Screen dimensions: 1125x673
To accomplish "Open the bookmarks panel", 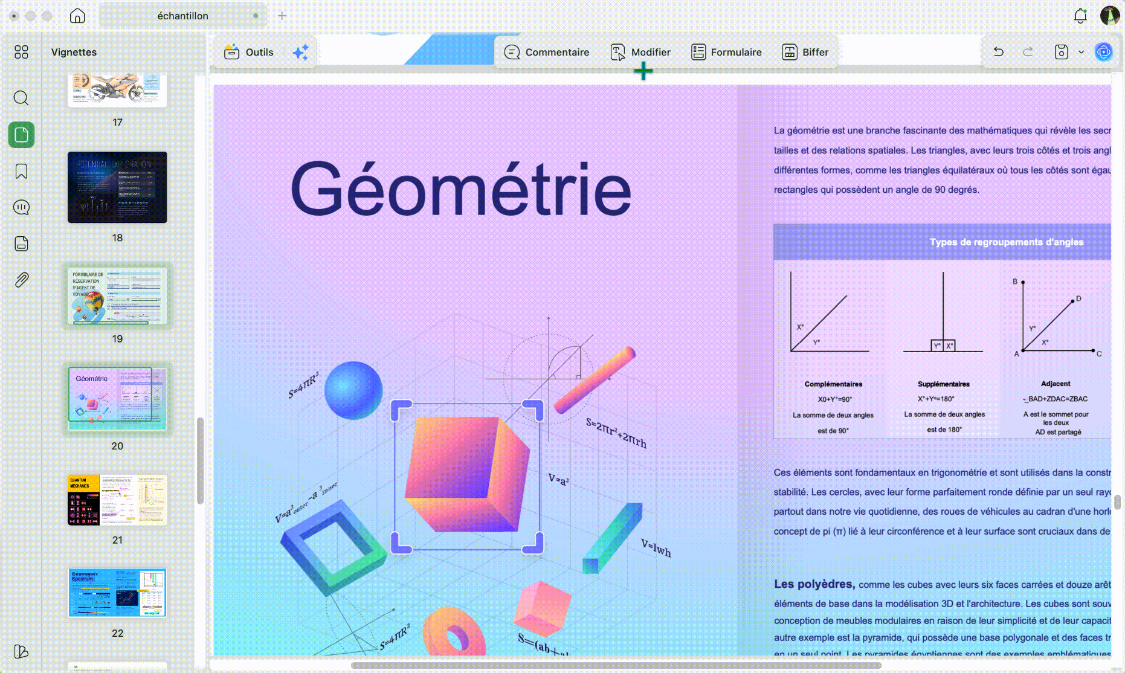I will (x=21, y=172).
